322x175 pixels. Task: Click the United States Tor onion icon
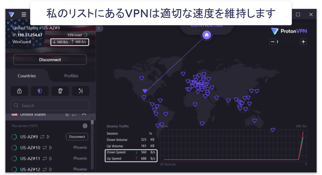point(67,115)
